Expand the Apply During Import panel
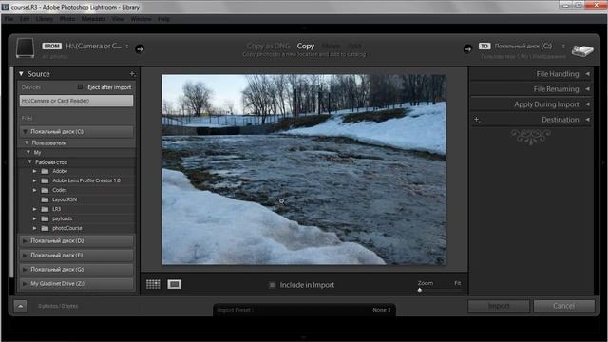Image resolution: width=608 pixels, height=342 pixels. (587, 104)
